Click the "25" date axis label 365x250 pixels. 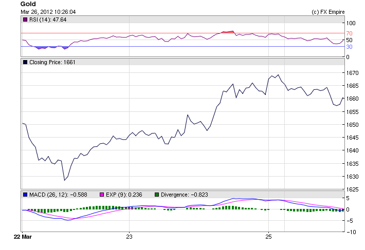(x=268, y=237)
